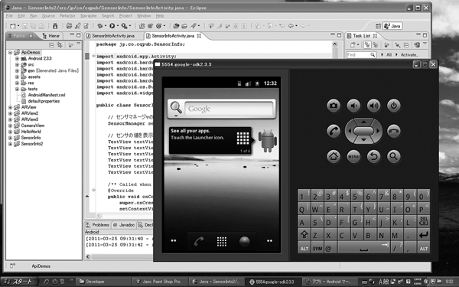Open the phone dialer on Android dock
The height and width of the screenshot is (287, 459).
click(x=199, y=242)
